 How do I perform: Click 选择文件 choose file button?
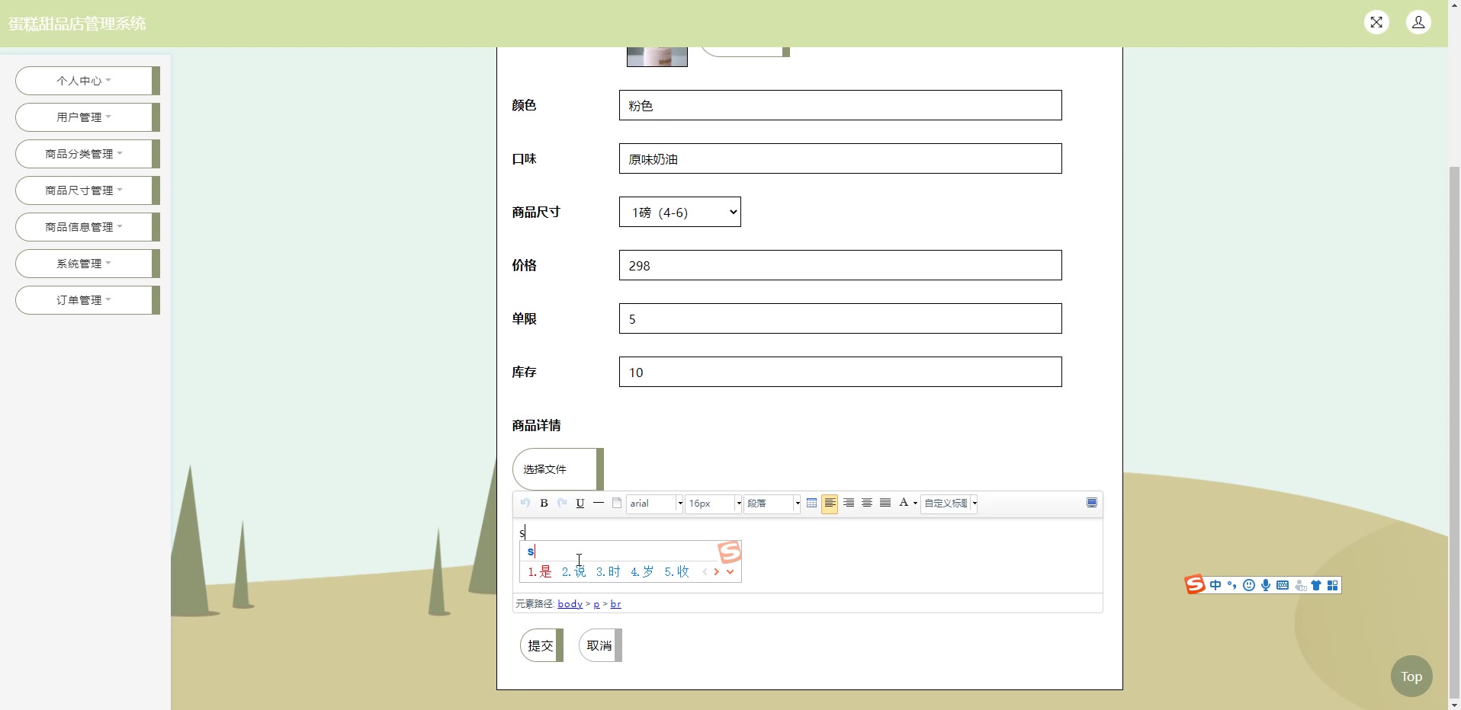557,469
